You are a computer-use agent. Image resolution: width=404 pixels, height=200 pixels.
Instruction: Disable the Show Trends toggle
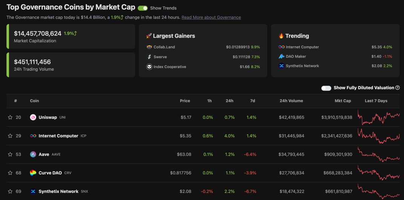(x=143, y=8)
